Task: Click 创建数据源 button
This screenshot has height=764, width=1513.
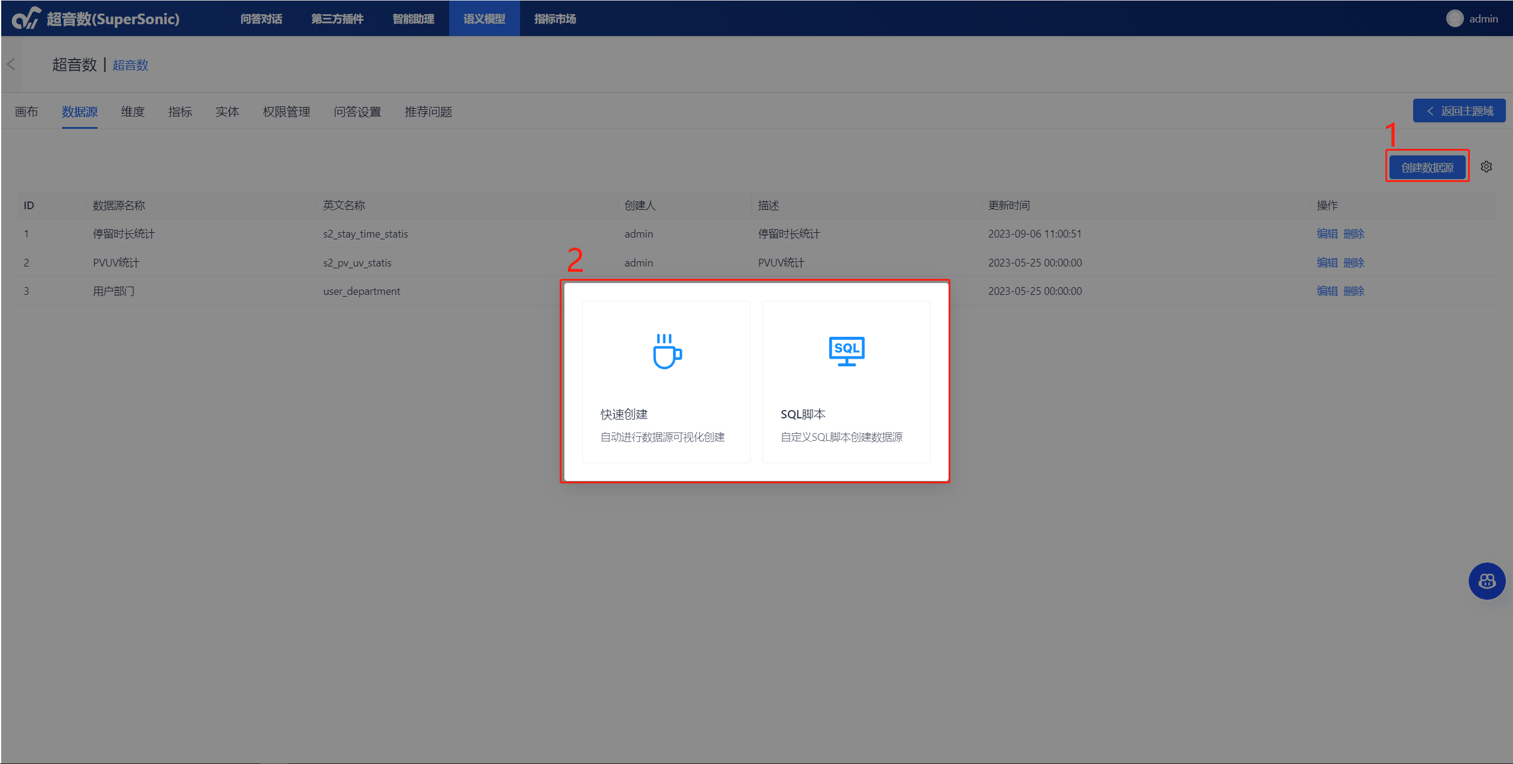Action: 1427,167
